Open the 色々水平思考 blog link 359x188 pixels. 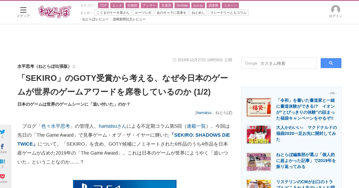click(x=56, y=126)
